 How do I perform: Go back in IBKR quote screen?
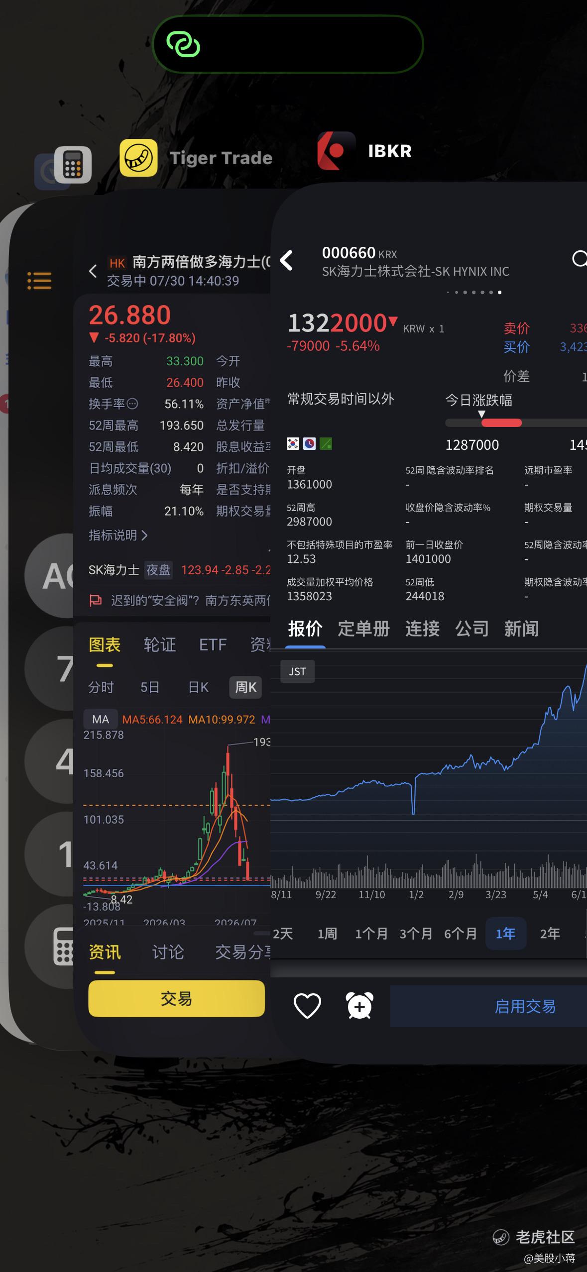(x=287, y=260)
